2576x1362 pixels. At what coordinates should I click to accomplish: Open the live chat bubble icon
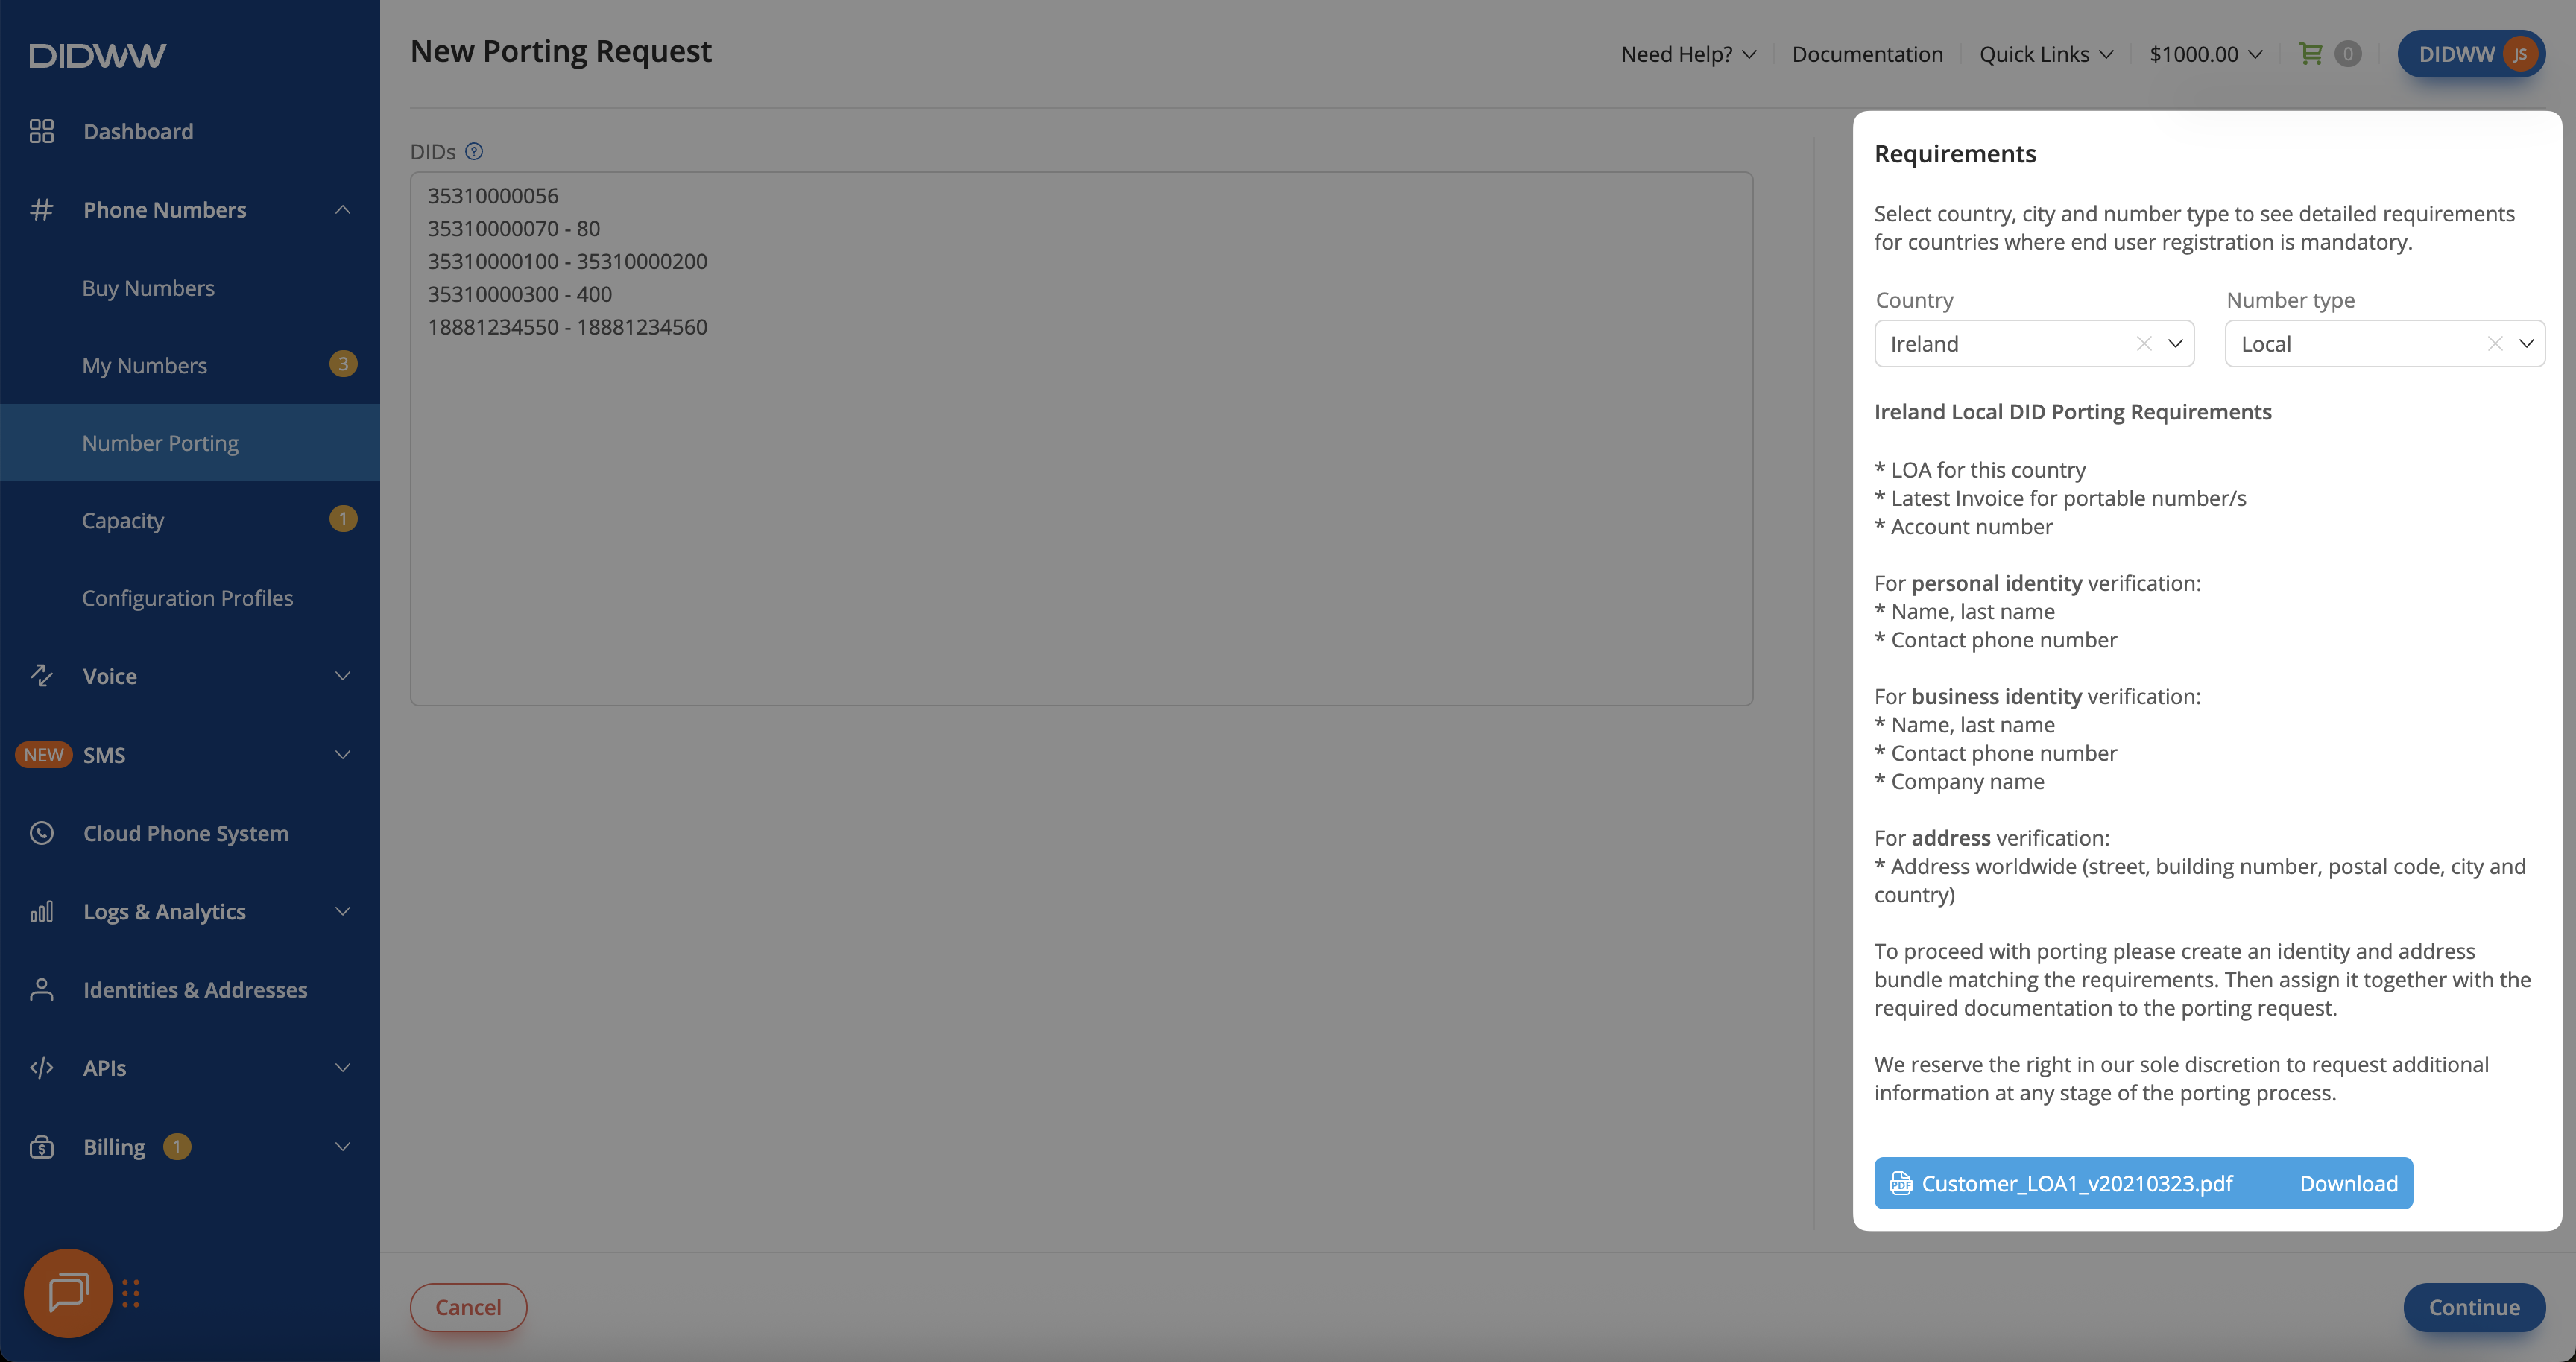[x=68, y=1292]
